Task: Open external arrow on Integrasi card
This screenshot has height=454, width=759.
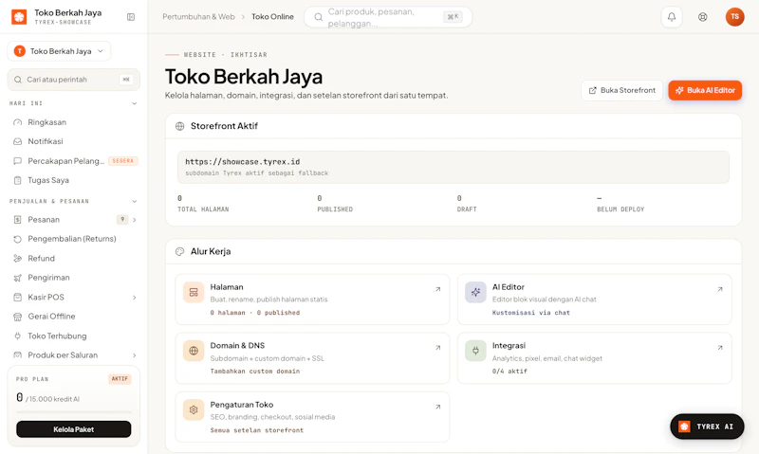Action: pos(720,348)
